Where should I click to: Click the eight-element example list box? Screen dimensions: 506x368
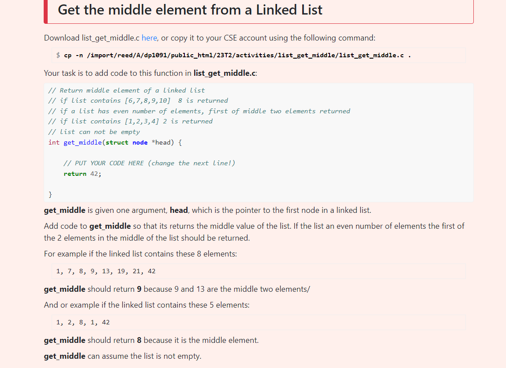tap(259, 271)
